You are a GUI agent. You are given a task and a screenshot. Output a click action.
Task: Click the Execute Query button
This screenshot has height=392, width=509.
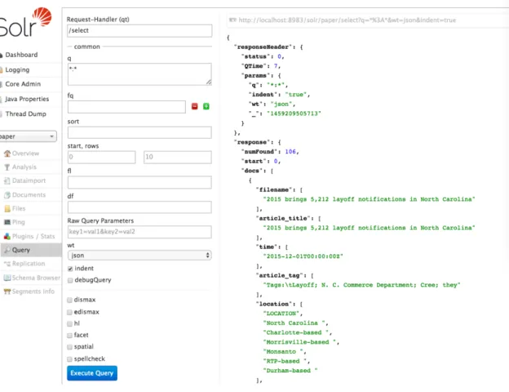[92, 373]
